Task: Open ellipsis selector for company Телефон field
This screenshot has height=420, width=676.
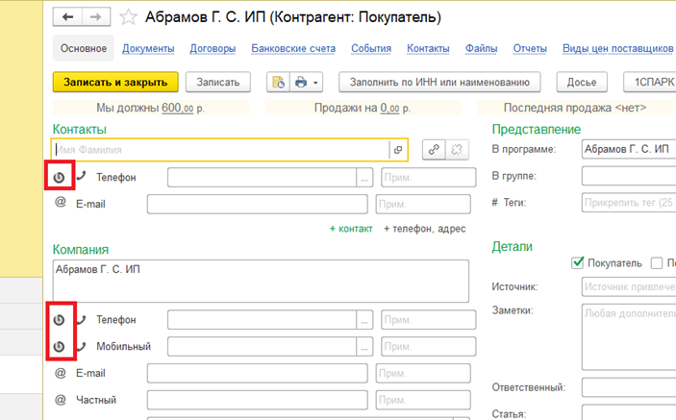Action: 364,320
